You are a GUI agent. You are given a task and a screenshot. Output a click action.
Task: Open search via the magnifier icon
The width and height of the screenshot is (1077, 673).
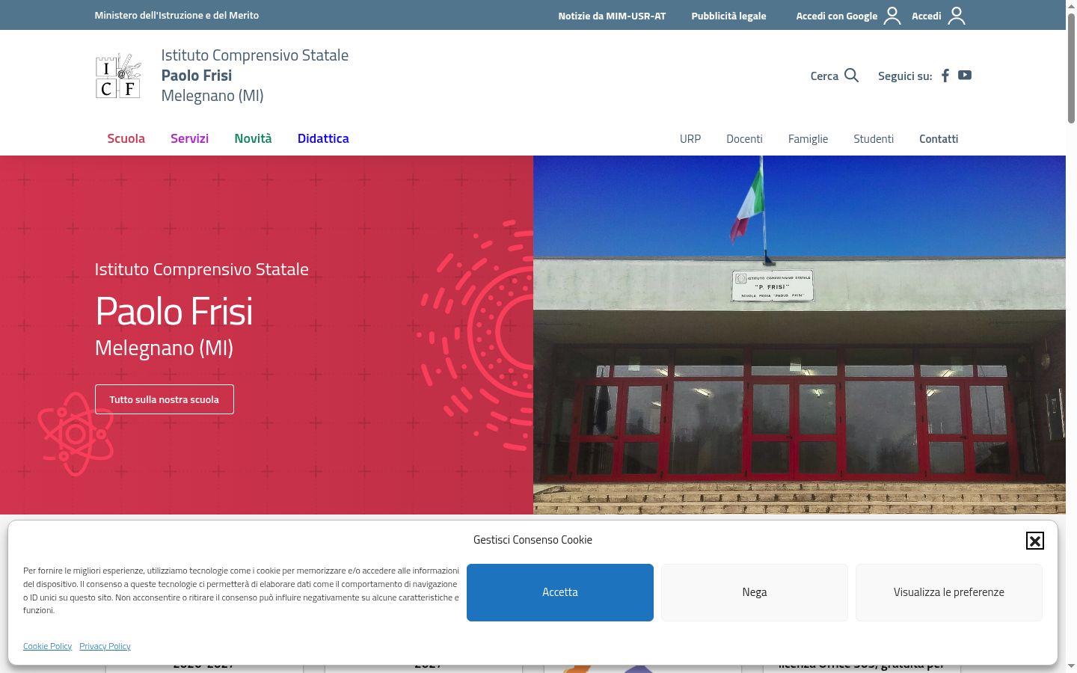(x=851, y=75)
